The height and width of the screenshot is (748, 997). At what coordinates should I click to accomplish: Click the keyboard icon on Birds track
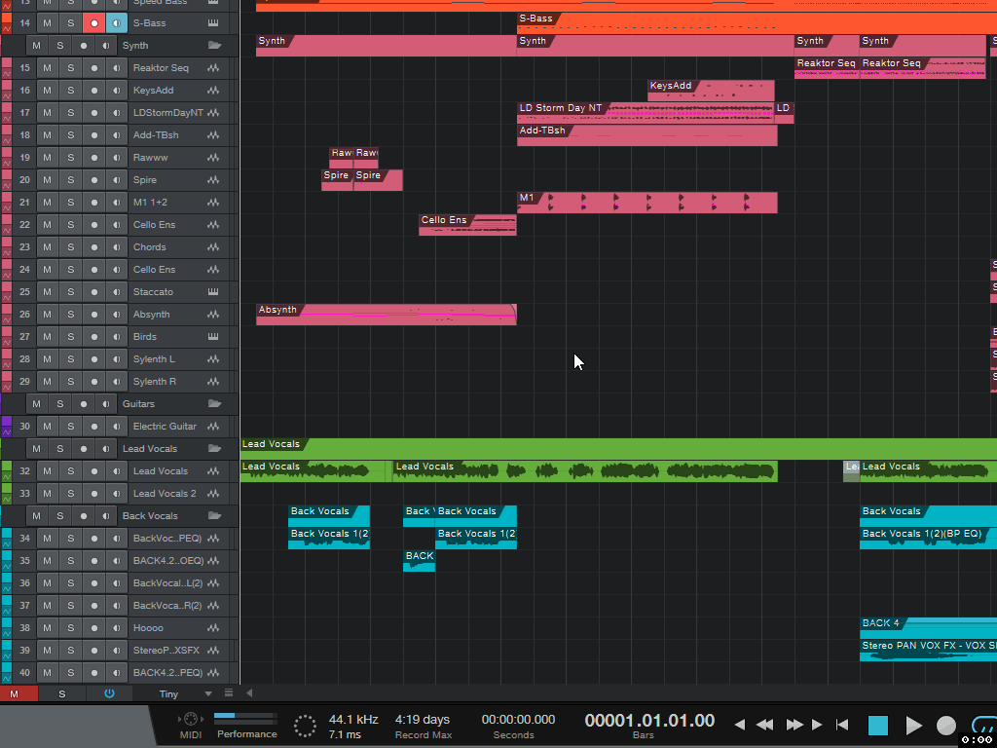pos(213,336)
